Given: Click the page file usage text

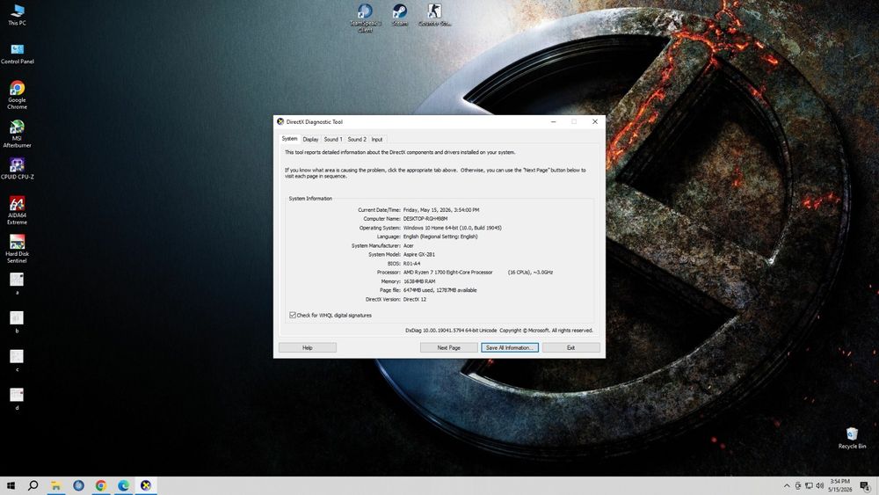Looking at the screenshot, I should [440, 290].
